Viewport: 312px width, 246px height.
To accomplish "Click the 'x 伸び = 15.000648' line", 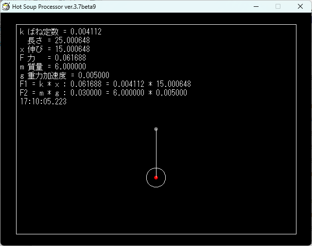I will pyautogui.click(x=55, y=49).
